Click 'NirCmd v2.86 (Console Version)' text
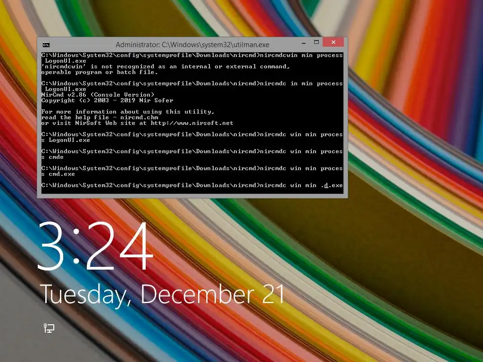 [x=98, y=95]
